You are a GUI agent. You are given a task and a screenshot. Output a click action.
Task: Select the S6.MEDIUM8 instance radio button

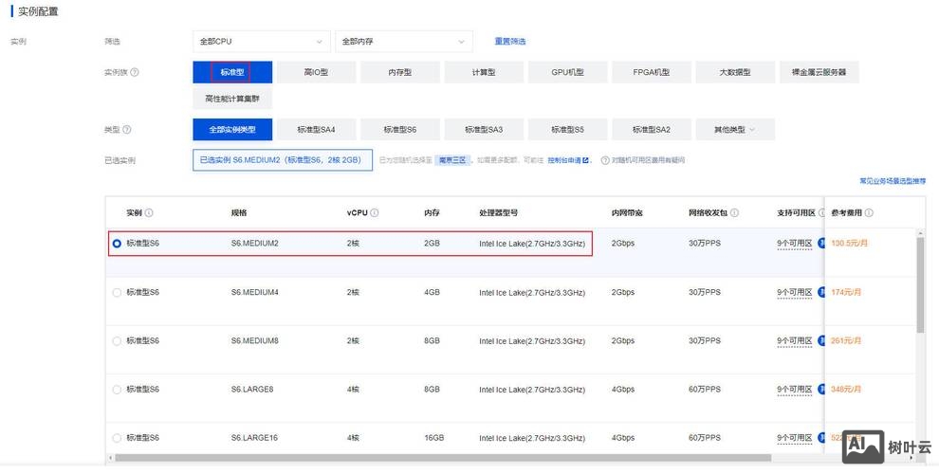(x=117, y=340)
